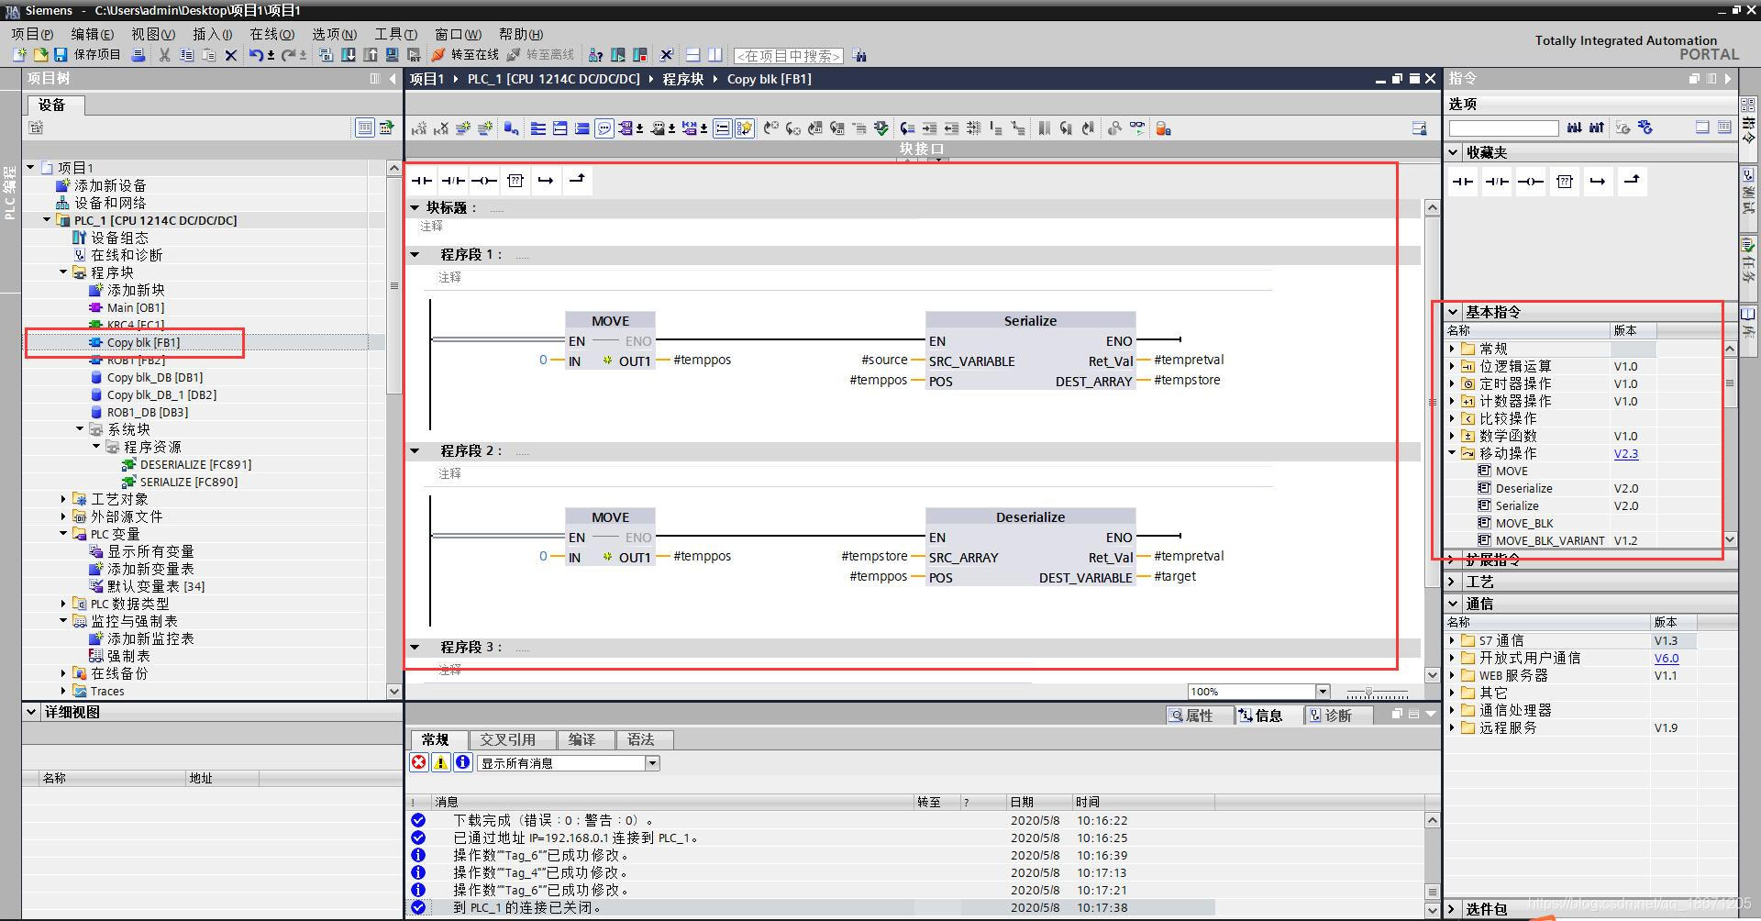Collapse the 基本指令 section
The height and width of the screenshot is (921, 1761).
[x=1453, y=312]
